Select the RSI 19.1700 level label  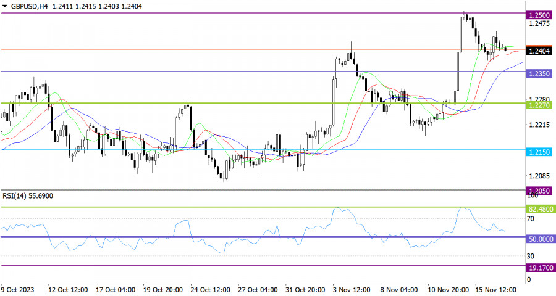(x=541, y=268)
